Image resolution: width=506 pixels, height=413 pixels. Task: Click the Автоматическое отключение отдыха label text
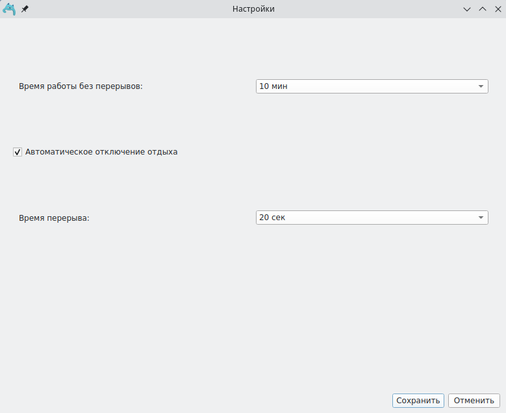(x=101, y=152)
